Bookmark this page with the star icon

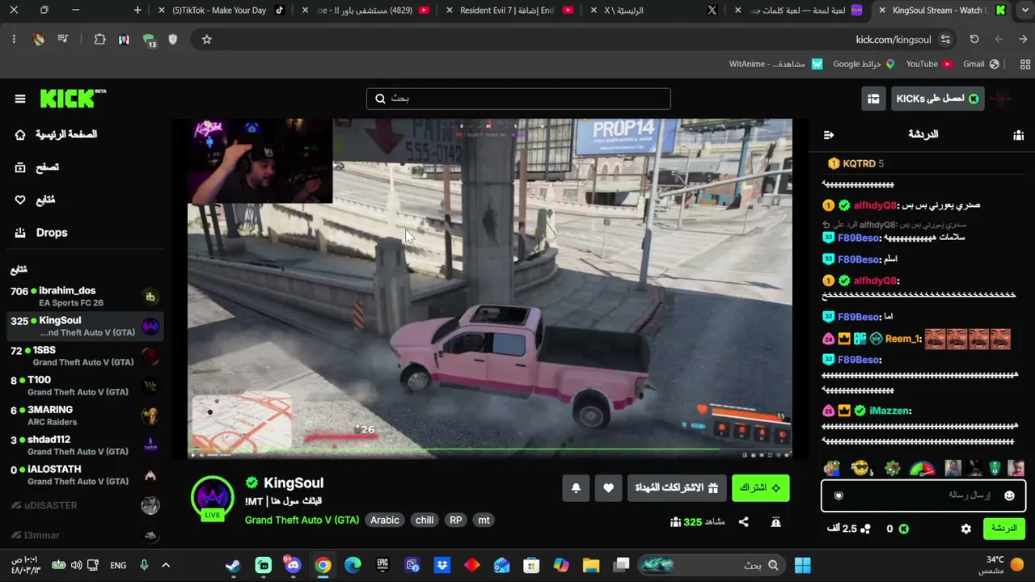pos(206,40)
